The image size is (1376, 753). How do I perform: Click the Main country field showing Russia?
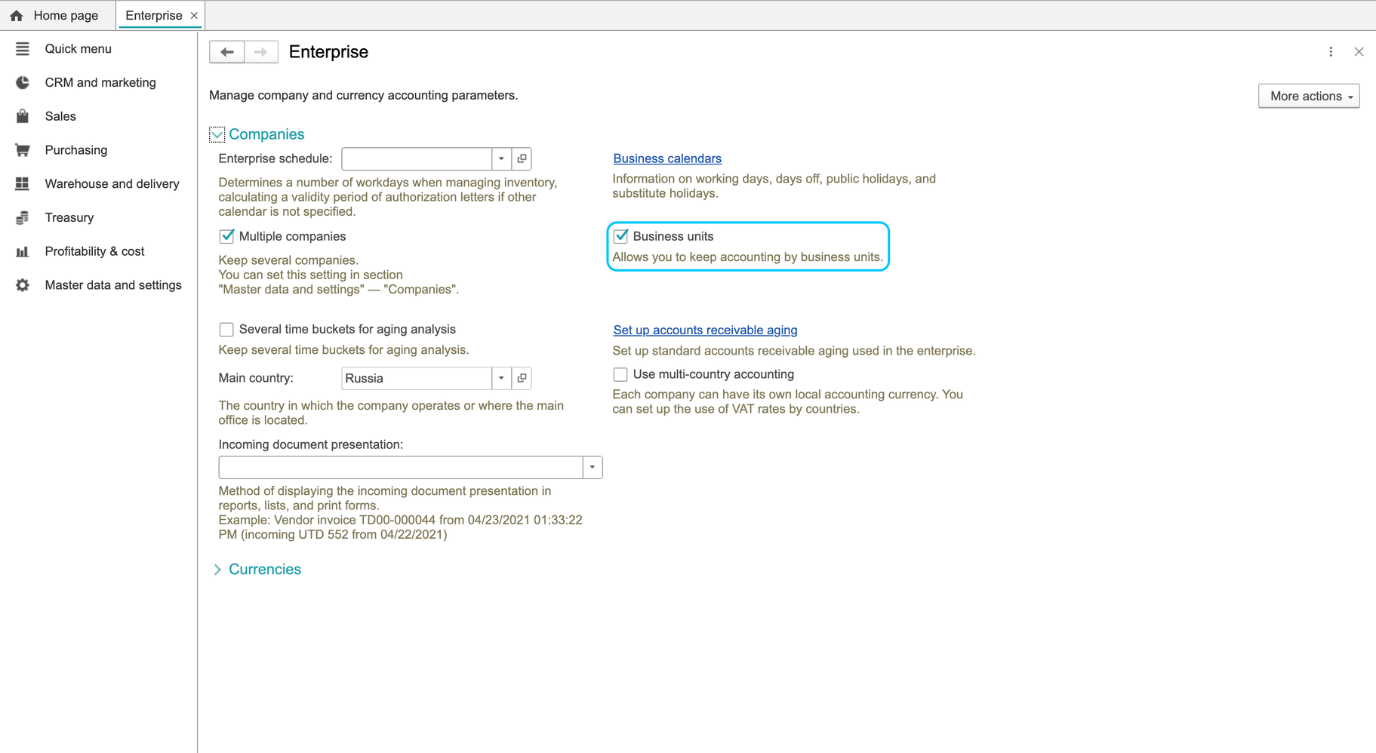(417, 378)
